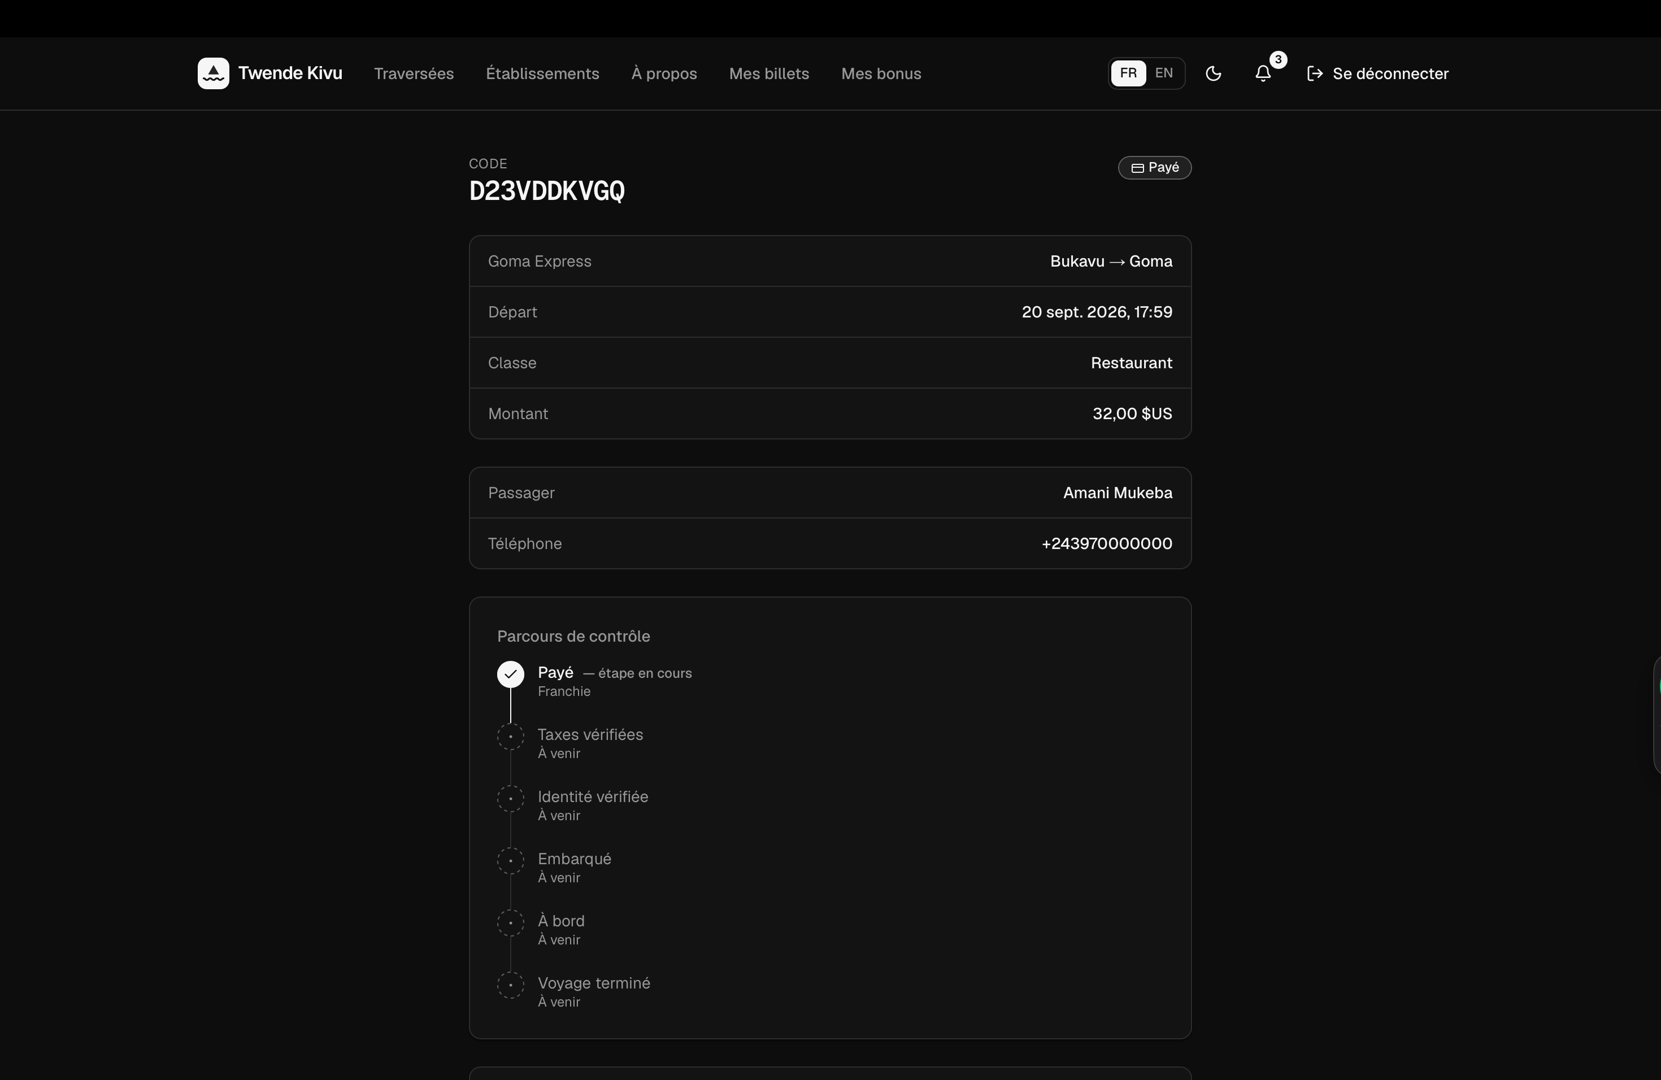1661x1080 pixels.
Task: Click the Embarqué step circle
Action: click(x=510, y=861)
